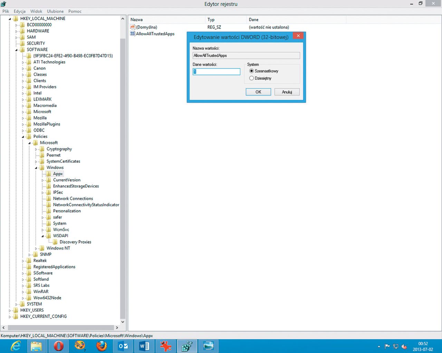This screenshot has width=442, height=353.
Task: Select the NetworkConnectivityStatusIndicator key
Action: coord(86,205)
